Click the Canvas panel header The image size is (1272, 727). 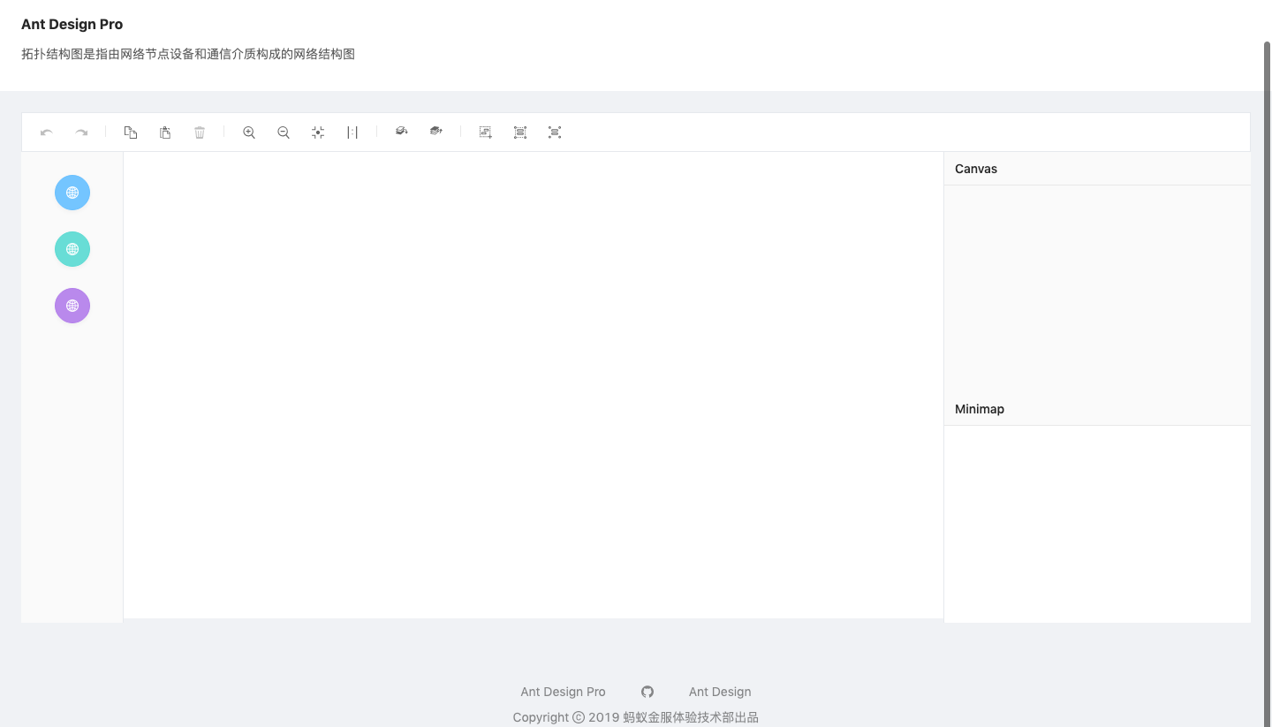pyautogui.click(x=1097, y=169)
